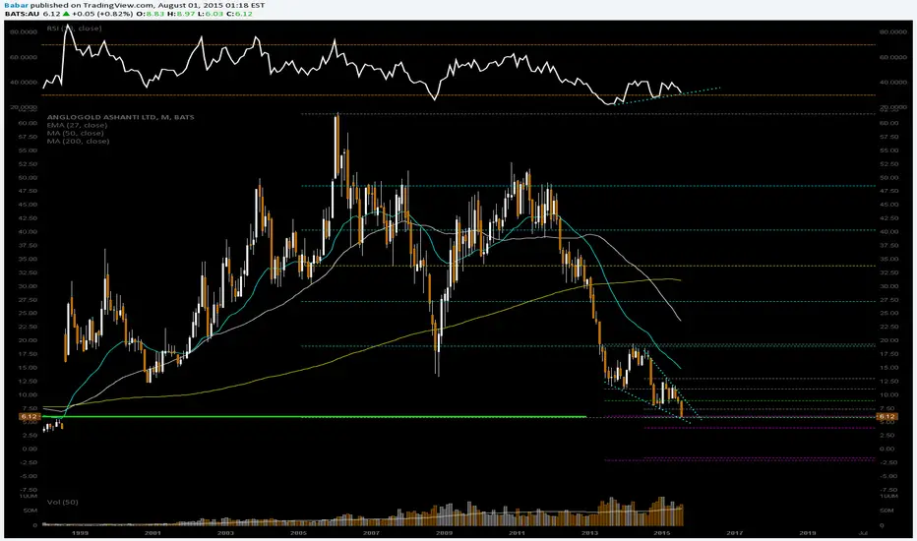Click the green up-arrow price change icon
917x541 pixels.
(x=66, y=14)
